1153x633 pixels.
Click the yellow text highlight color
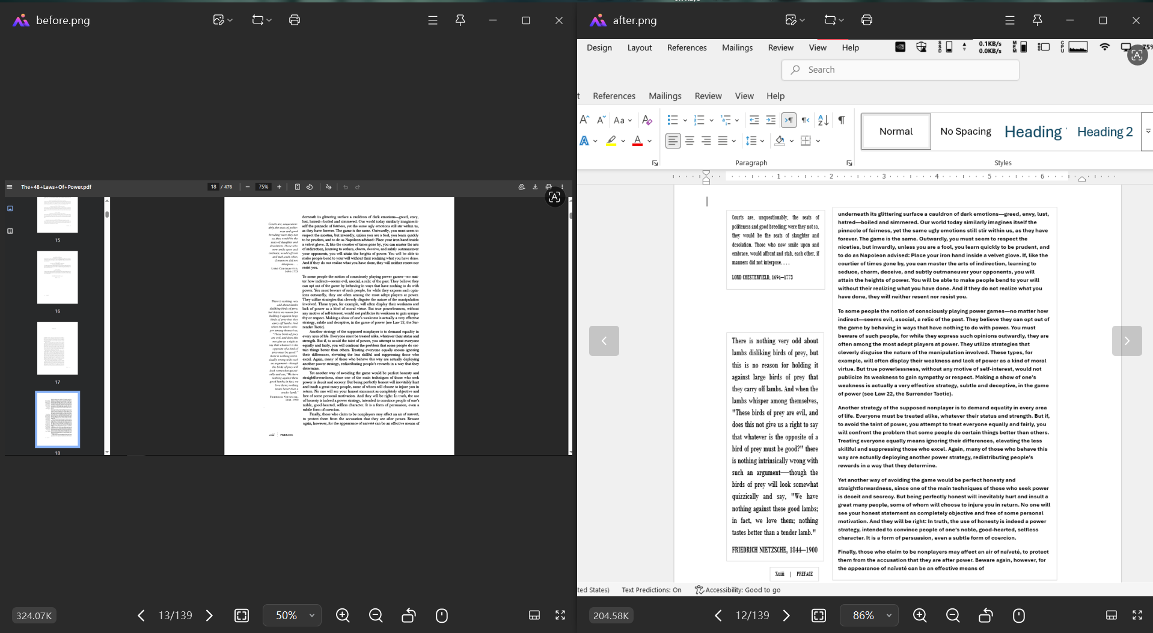611,141
